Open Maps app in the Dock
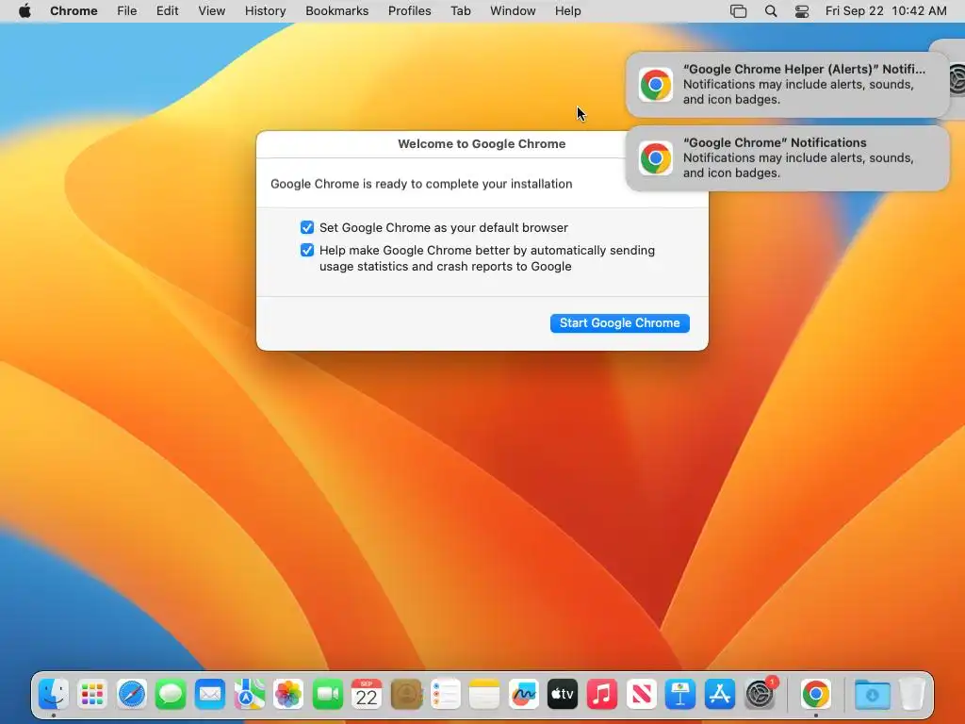Viewport: 965px width, 724px height. pyautogui.click(x=249, y=695)
